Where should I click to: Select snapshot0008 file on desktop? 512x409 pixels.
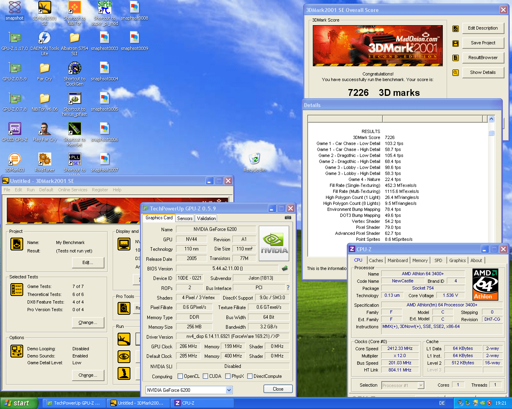point(135,11)
